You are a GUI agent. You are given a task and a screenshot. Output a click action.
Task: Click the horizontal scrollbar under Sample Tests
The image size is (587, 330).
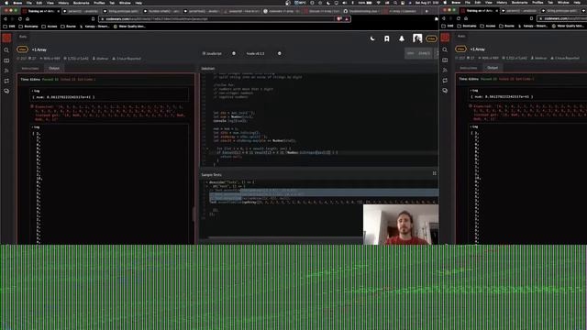(284, 237)
